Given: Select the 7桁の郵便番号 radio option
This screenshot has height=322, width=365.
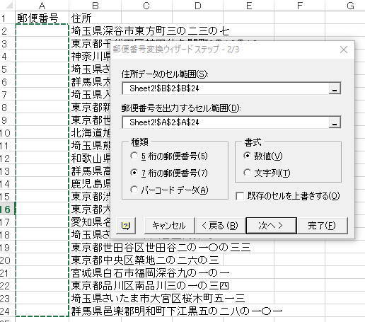Looking at the screenshot, I should (134, 173).
